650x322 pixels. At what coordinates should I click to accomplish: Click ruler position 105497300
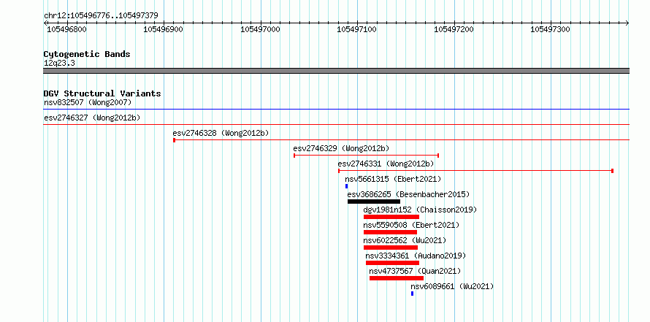pyautogui.click(x=551, y=29)
